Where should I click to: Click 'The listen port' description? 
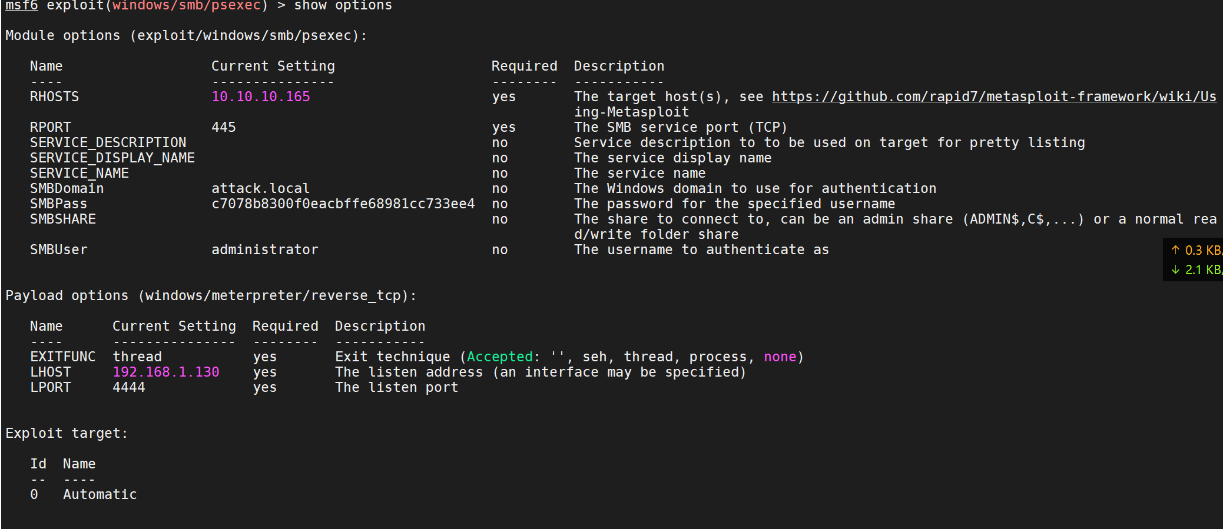pyautogui.click(x=397, y=387)
